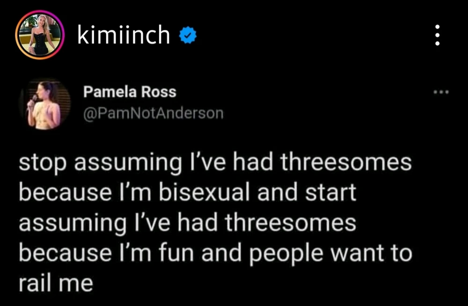468x306 pixels.
Task: Click the @PamNotAnderson handle
Action: [x=153, y=113]
